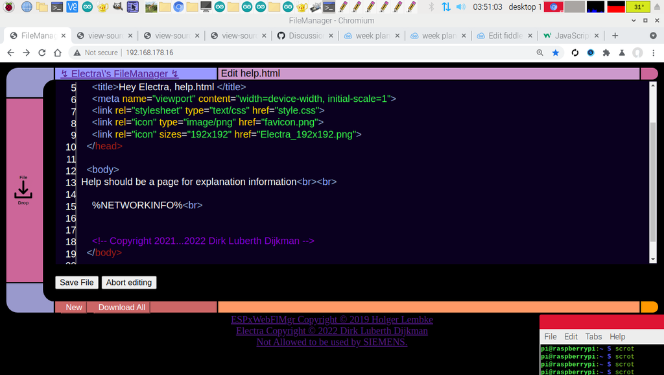This screenshot has width=664, height=375.
Task: Mute audio via the speaker icon
Action: tap(461, 7)
